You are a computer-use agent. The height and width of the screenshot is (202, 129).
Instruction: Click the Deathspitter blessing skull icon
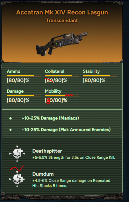(17, 154)
